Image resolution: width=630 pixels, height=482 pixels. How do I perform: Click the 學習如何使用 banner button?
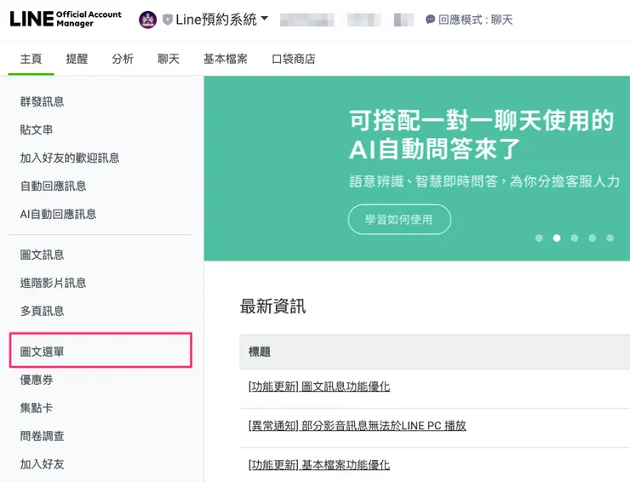(399, 220)
